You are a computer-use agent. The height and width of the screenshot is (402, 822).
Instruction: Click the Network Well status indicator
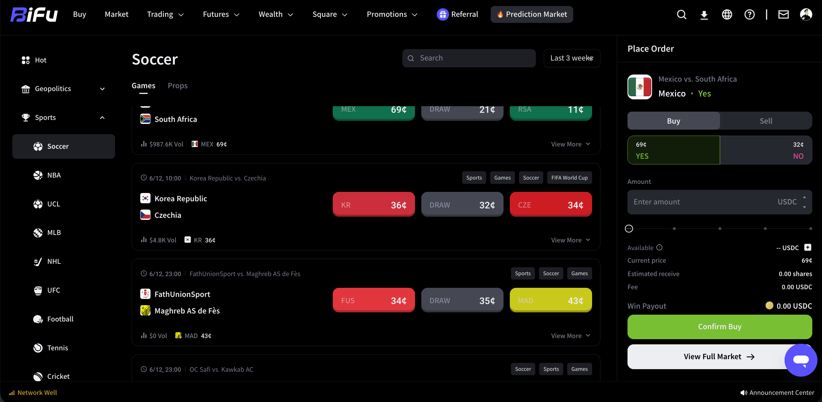pyautogui.click(x=33, y=393)
